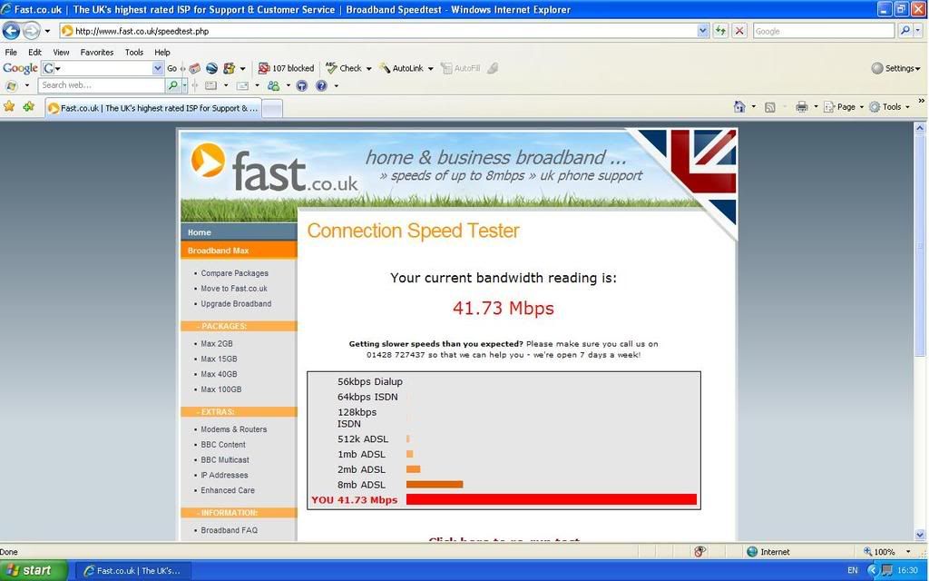Click the Refresh page icon
This screenshot has width=929, height=581.
(720, 31)
